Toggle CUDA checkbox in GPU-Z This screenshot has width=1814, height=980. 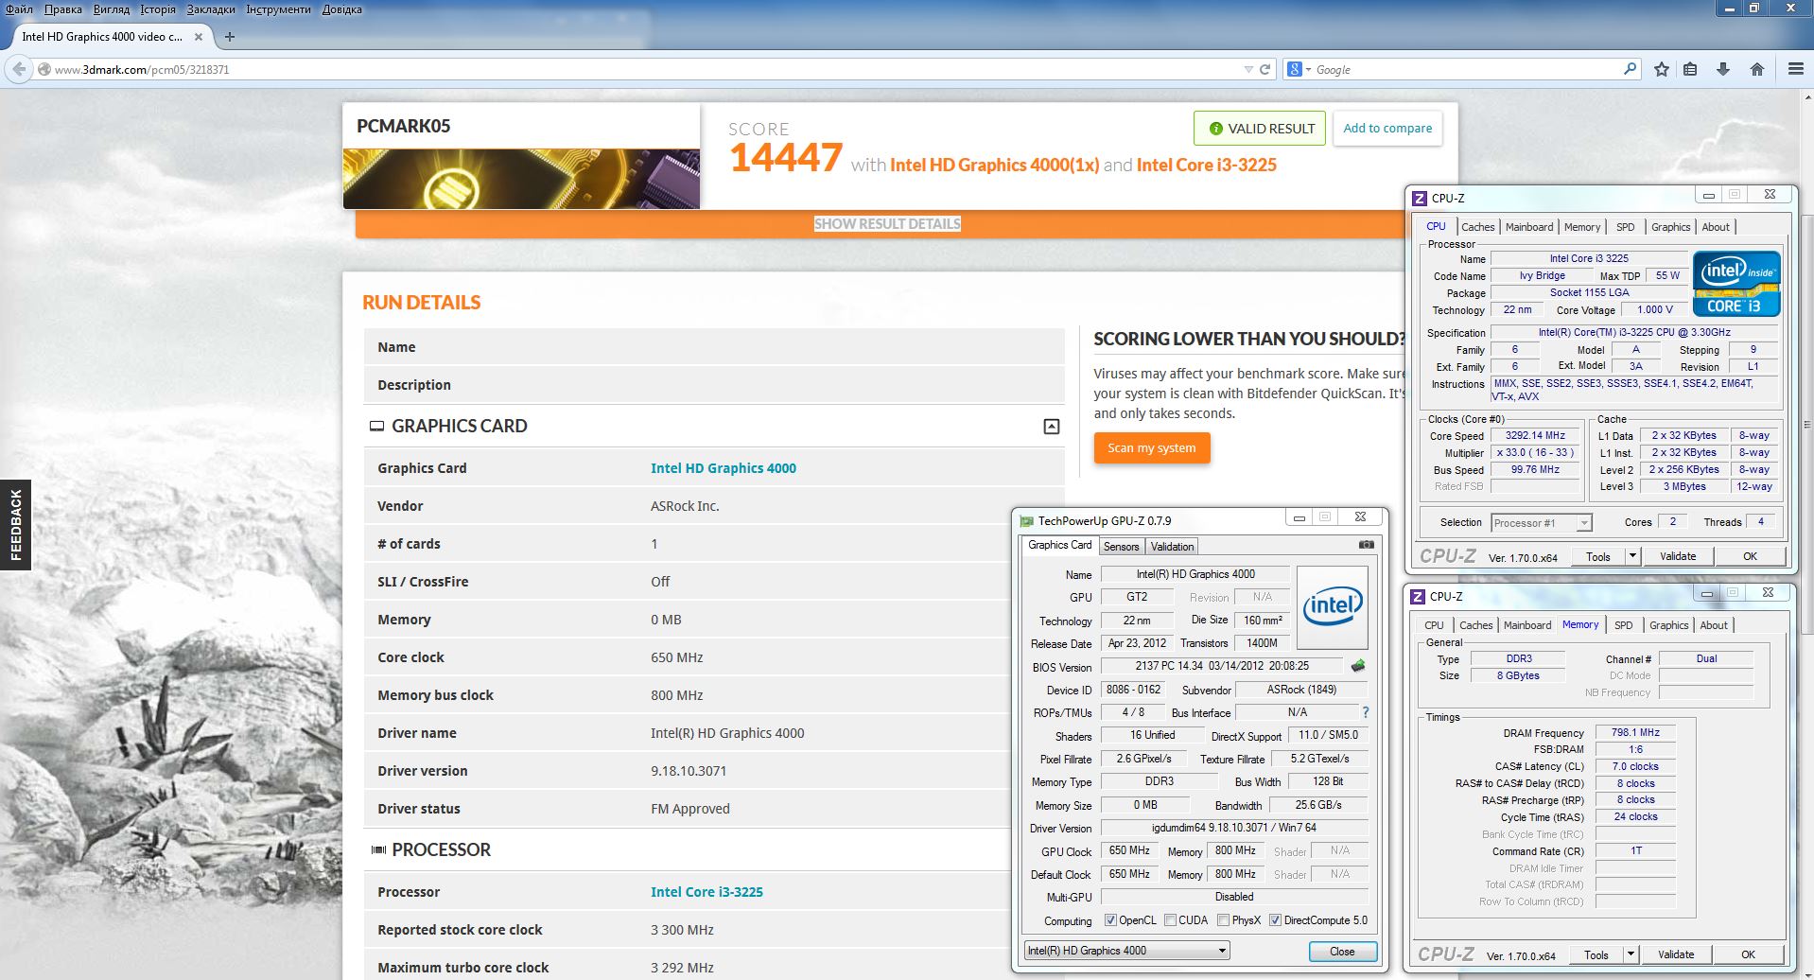click(x=1170, y=920)
